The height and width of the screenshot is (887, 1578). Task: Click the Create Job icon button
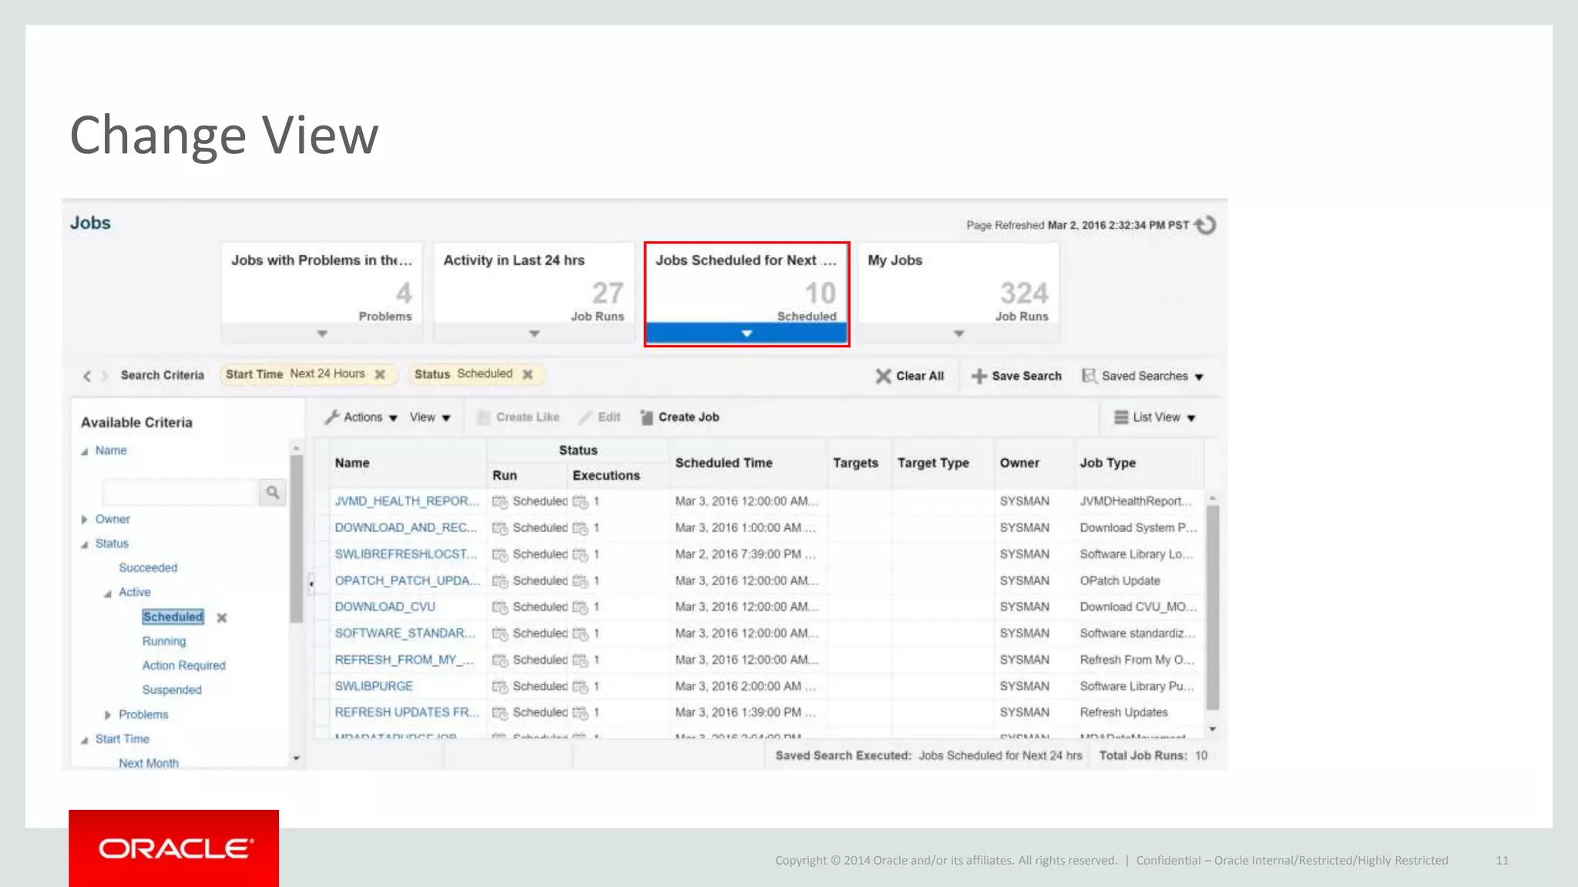coord(646,417)
